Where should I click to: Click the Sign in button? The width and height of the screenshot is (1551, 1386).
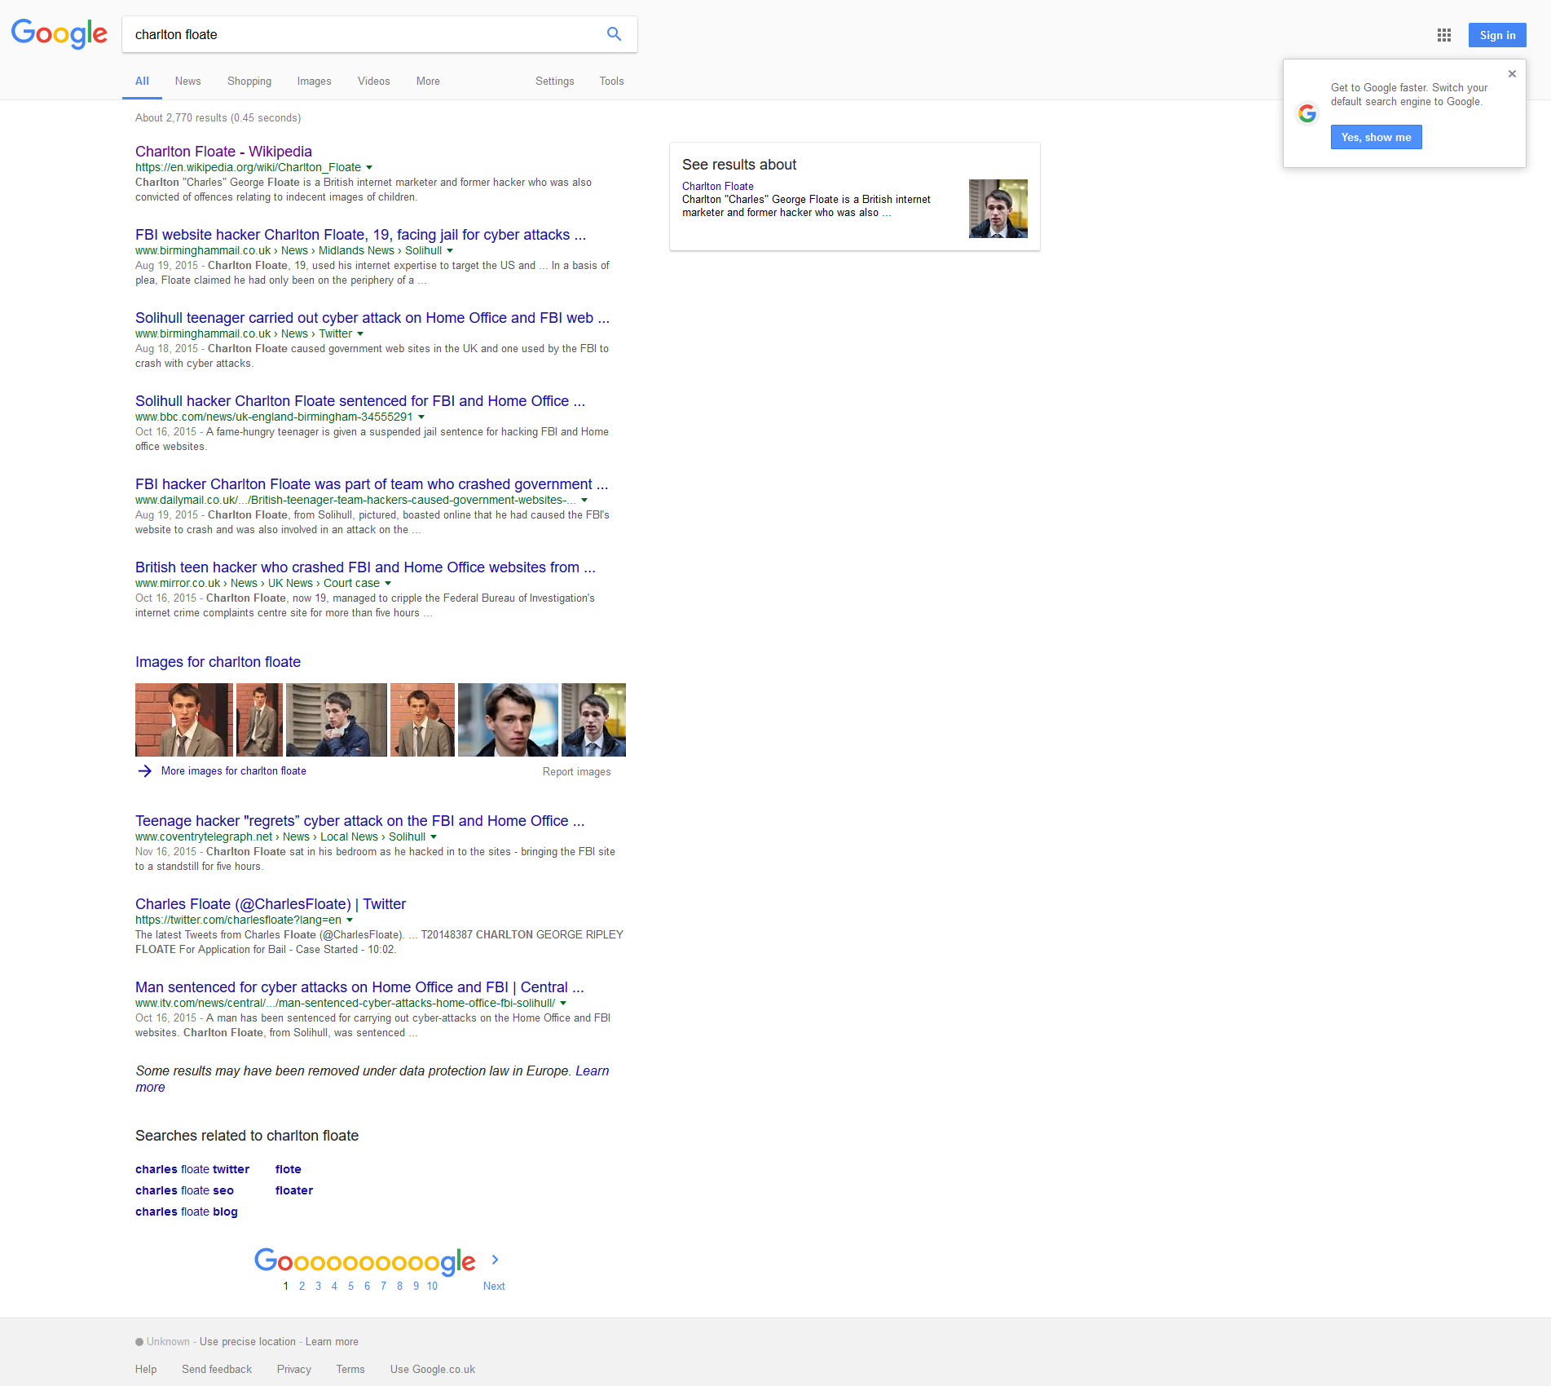[1497, 35]
